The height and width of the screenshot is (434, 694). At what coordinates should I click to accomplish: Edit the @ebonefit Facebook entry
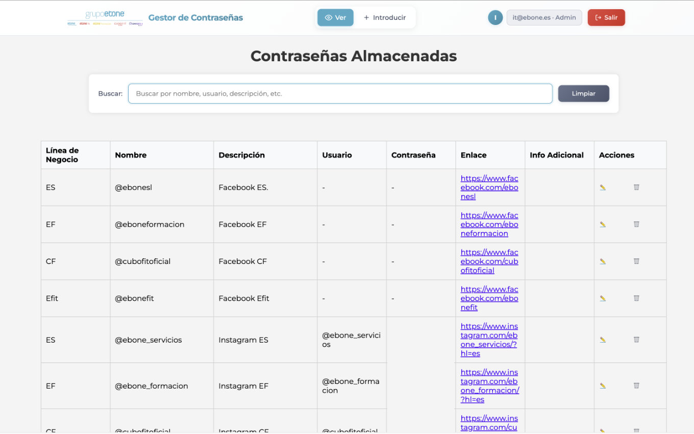pyautogui.click(x=603, y=298)
